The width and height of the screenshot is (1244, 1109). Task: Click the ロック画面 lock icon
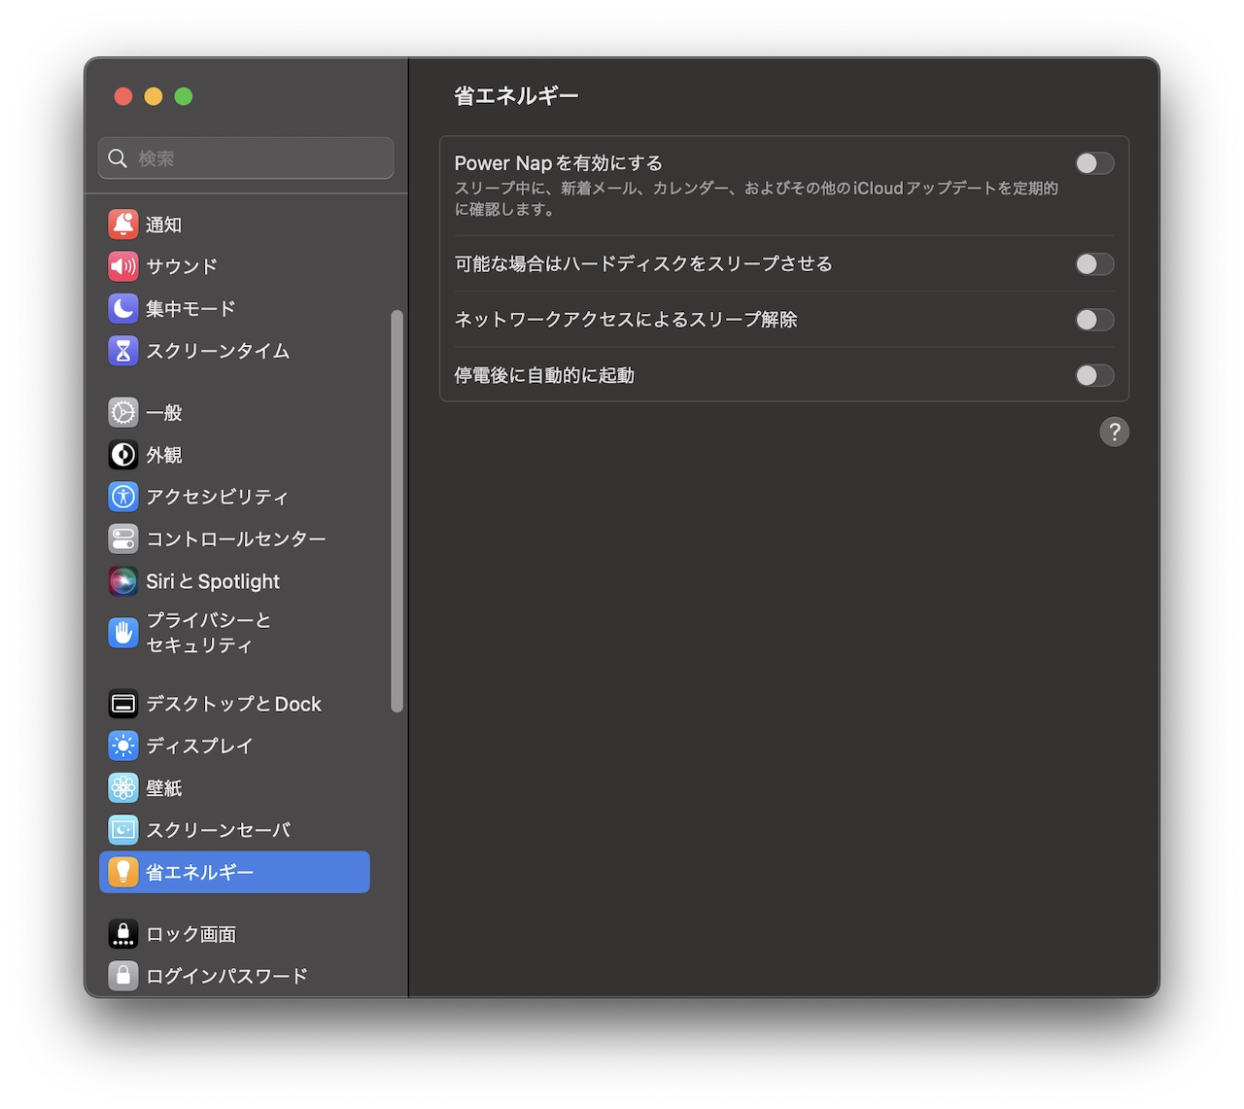(123, 934)
